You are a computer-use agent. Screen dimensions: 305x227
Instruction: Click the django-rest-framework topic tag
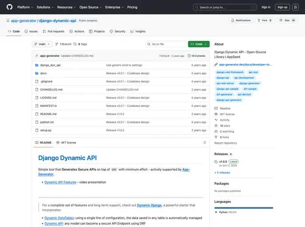230,72
